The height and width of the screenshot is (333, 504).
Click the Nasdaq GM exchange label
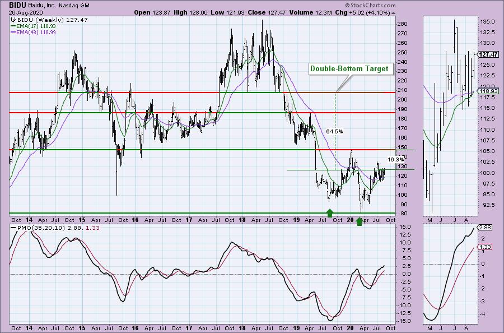(74, 6)
